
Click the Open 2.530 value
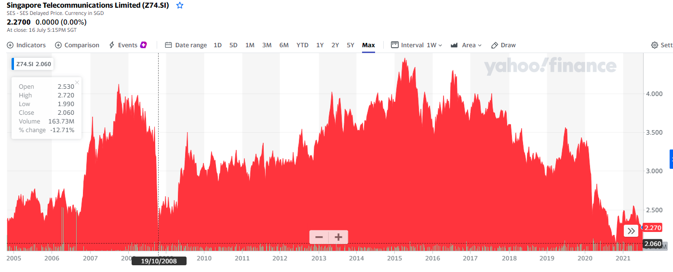[x=66, y=87]
